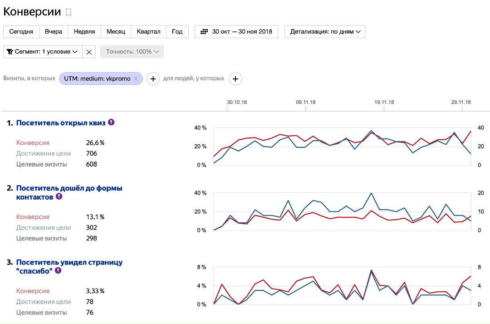Choose the 'Месяц' period toggle
This screenshot has height=324, width=490.
point(116,32)
